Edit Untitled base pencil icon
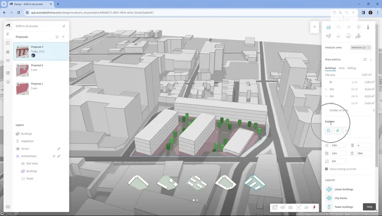 pyautogui.click(x=59, y=156)
